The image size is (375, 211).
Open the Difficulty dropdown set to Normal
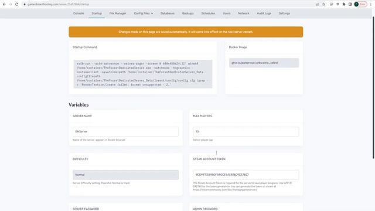coord(125,175)
